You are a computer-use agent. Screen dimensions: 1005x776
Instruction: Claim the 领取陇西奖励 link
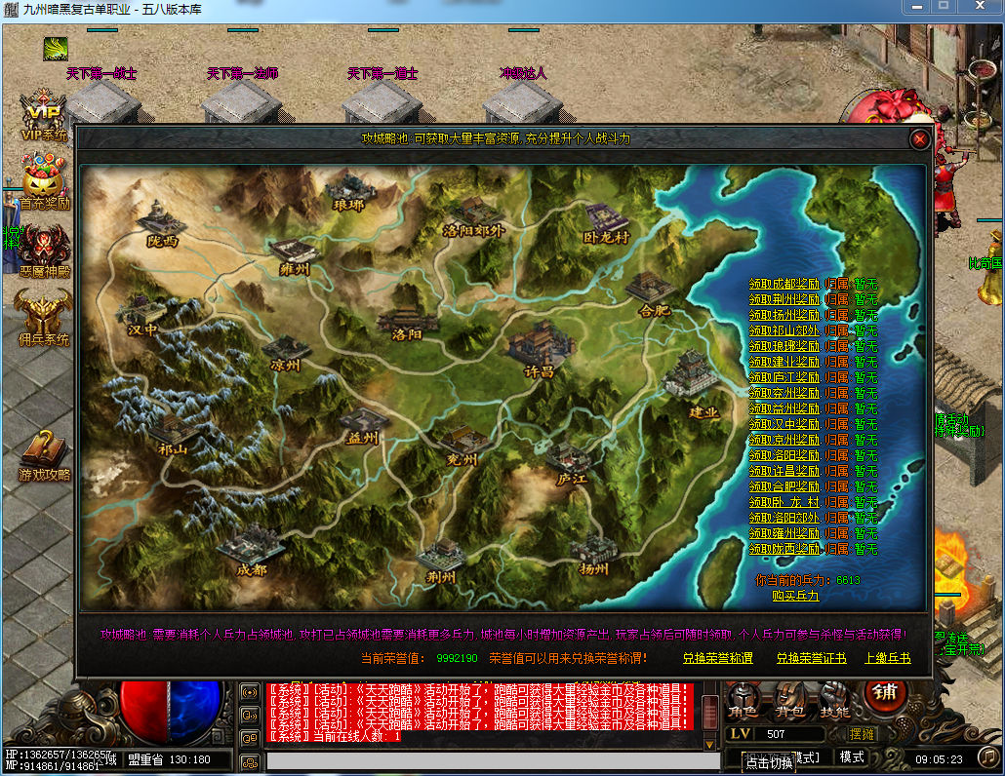[784, 549]
